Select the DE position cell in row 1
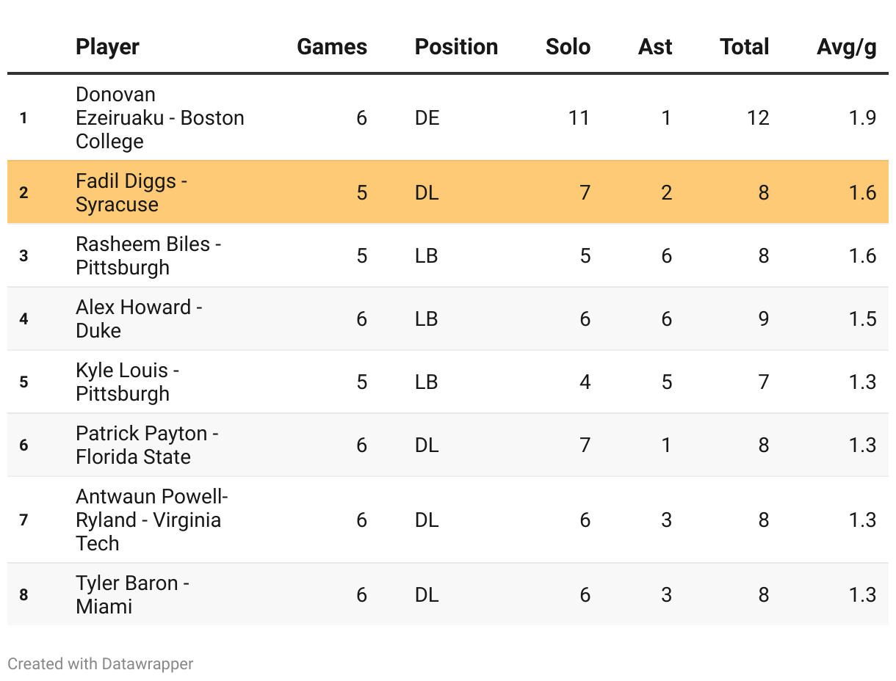This screenshot has height=681, width=896. [x=427, y=117]
